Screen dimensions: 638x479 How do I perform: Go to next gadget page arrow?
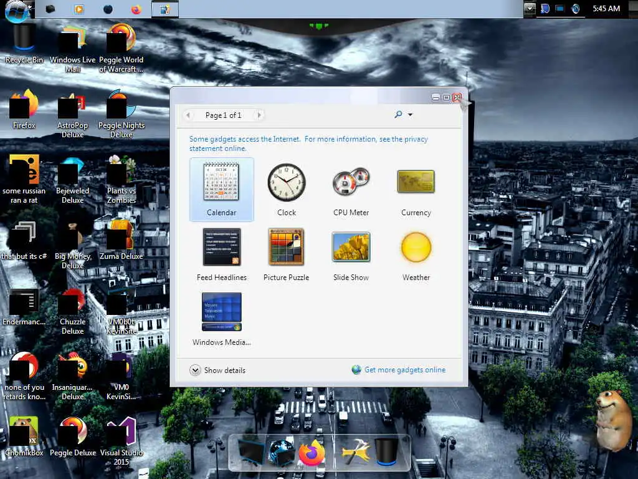point(259,115)
